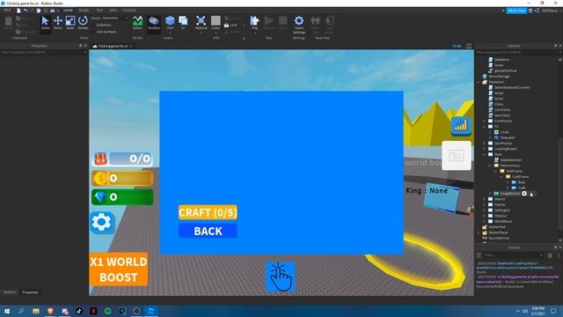The image size is (563, 317).
Task: Open the Color dropdown arrow
Action: point(216,33)
